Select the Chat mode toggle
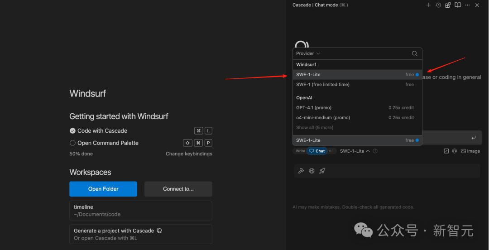 click(317, 151)
